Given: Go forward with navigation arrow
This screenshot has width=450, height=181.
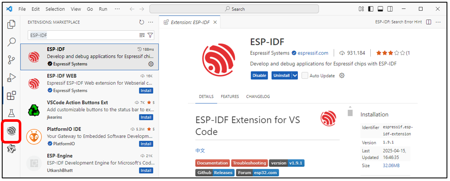Looking at the screenshot, I should point(142,9).
